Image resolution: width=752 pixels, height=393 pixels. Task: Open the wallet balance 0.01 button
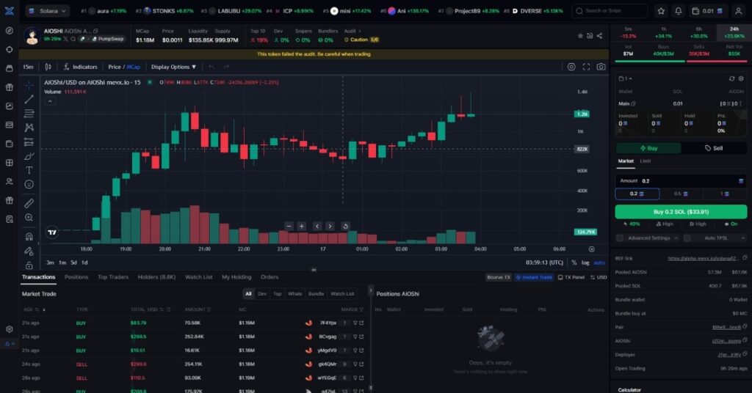tap(708, 11)
